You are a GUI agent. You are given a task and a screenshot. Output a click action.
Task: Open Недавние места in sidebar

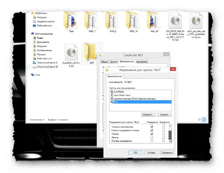point(45,21)
